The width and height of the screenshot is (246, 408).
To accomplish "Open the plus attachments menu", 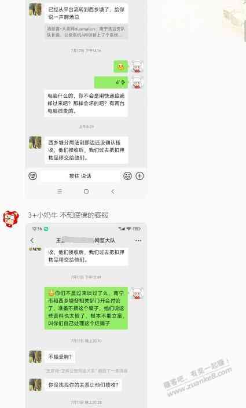I will pyautogui.click(x=140, y=176).
